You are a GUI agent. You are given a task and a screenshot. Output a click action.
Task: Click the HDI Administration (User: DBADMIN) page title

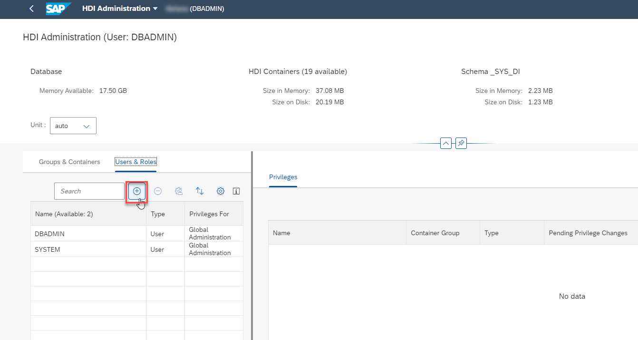tap(100, 37)
